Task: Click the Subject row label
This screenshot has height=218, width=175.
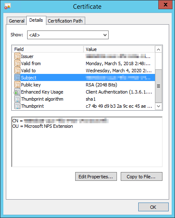Action: pos(28,78)
